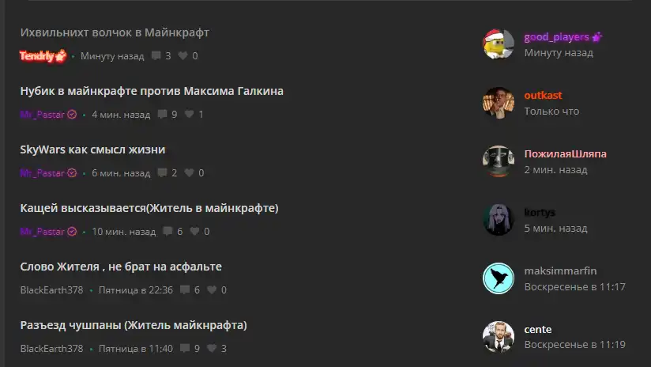Click the heart icon on the Кащей высказывается thread
651x367 pixels.
(194, 231)
